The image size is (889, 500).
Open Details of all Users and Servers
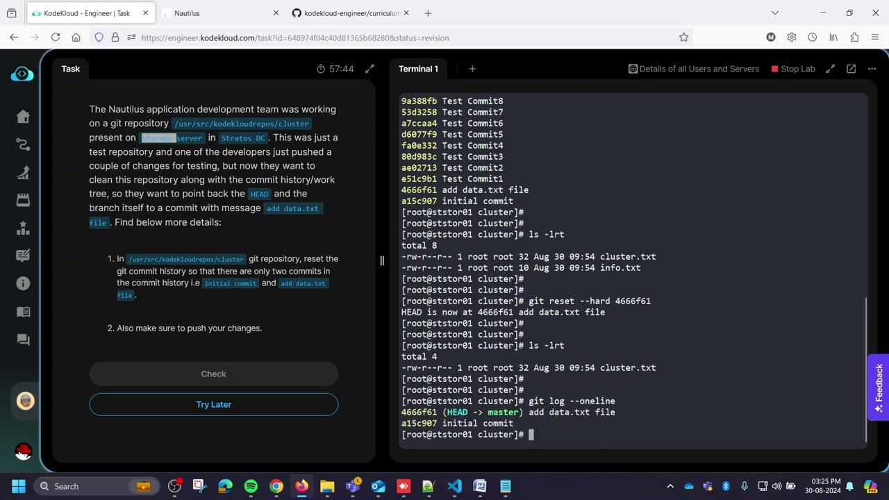click(x=693, y=69)
